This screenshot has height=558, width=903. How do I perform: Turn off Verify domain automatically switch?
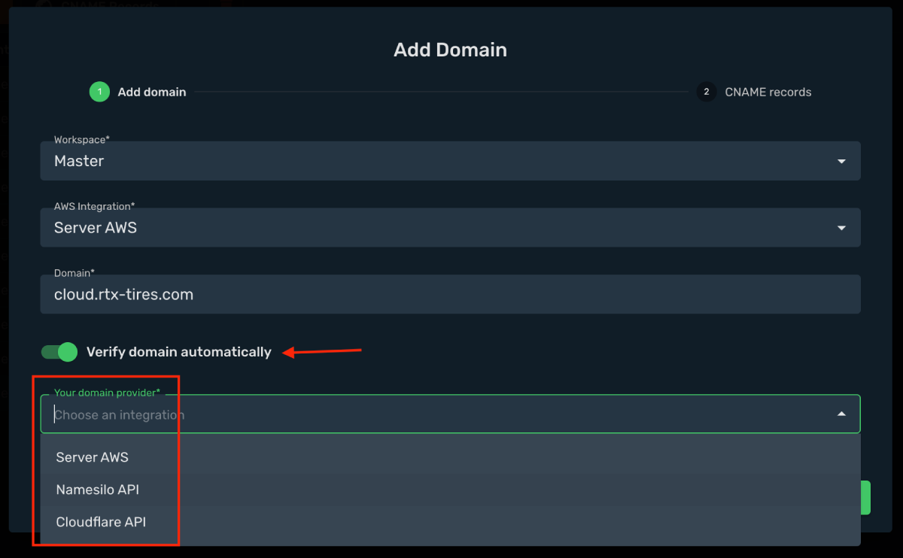click(59, 352)
